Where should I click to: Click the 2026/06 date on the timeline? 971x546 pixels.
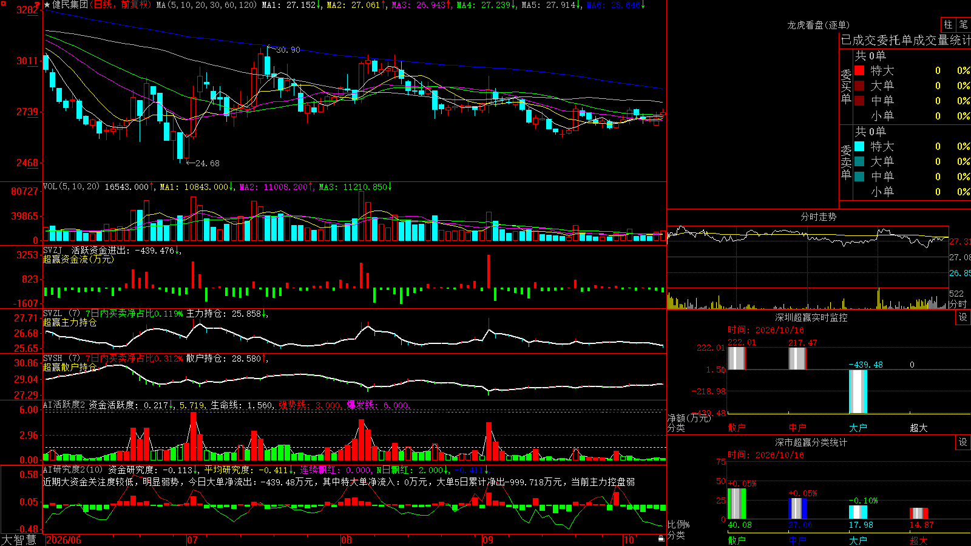tap(64, 540)
